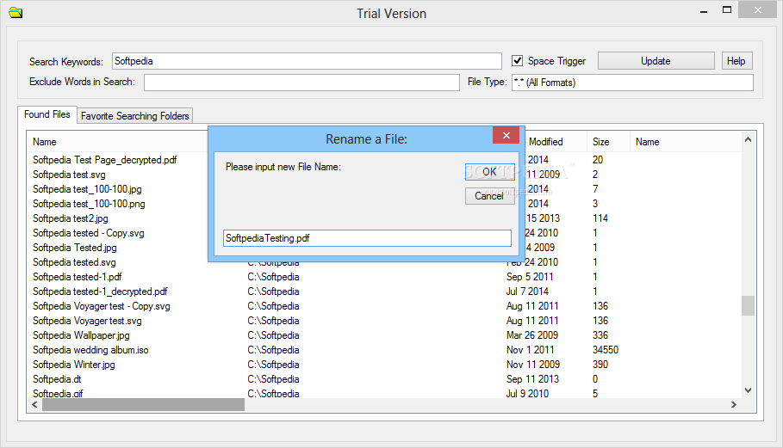Focus the Exclude Words in Search field
Screen dimensions: 783x448
(301, 83)
